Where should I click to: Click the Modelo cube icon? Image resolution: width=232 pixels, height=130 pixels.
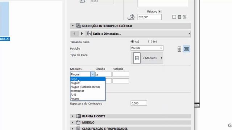78,122
